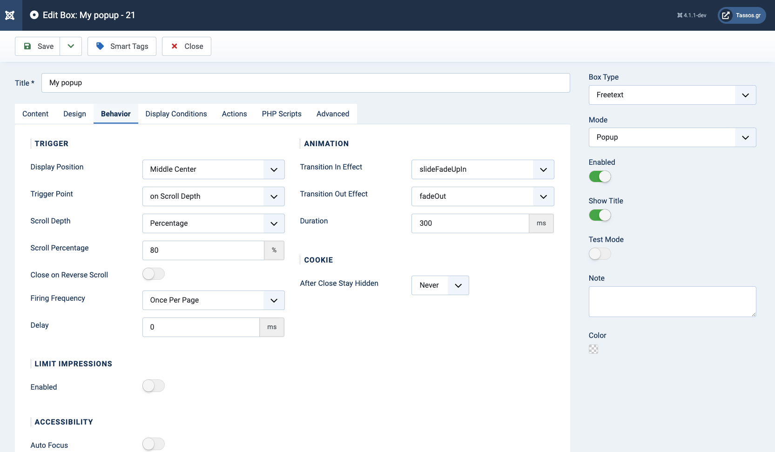Viewport: 775px width, 452px height.
Task: Open the Firing Frequency dropdown
Action: (x=214, y=300)
